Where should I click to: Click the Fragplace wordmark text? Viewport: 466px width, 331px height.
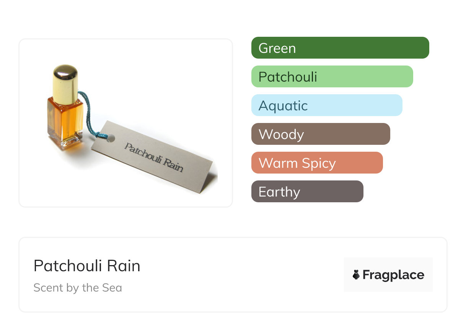pos(393,275)
